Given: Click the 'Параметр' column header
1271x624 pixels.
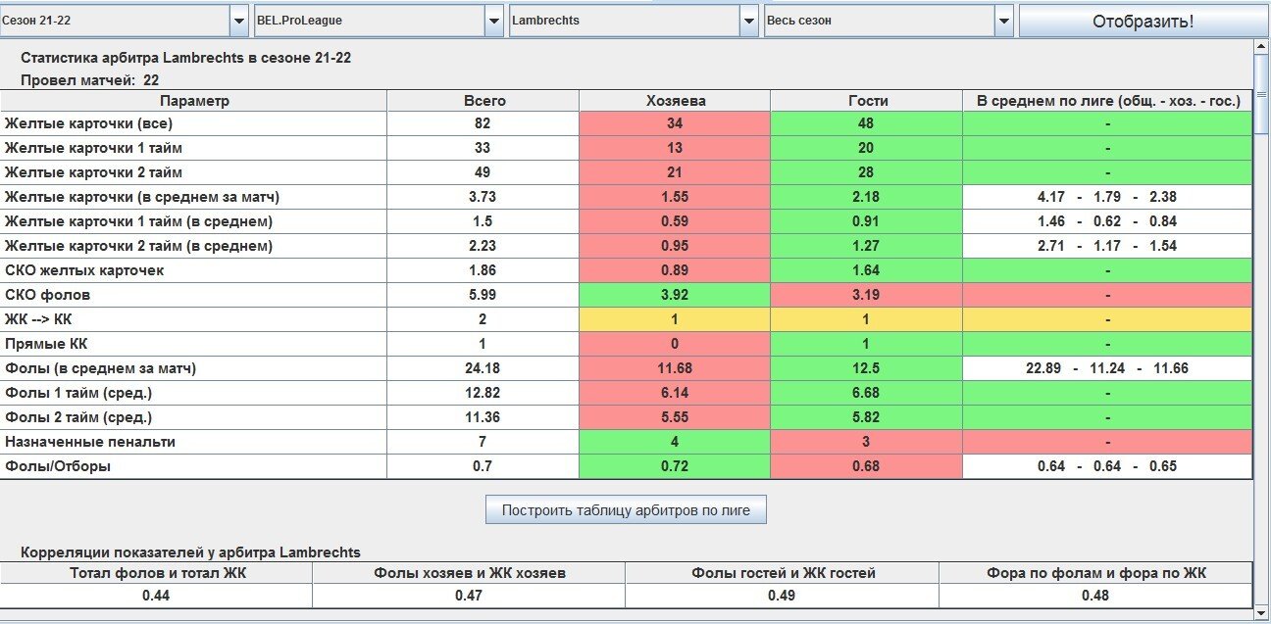Looking at the screenshot, I should (x=194, y=101).
